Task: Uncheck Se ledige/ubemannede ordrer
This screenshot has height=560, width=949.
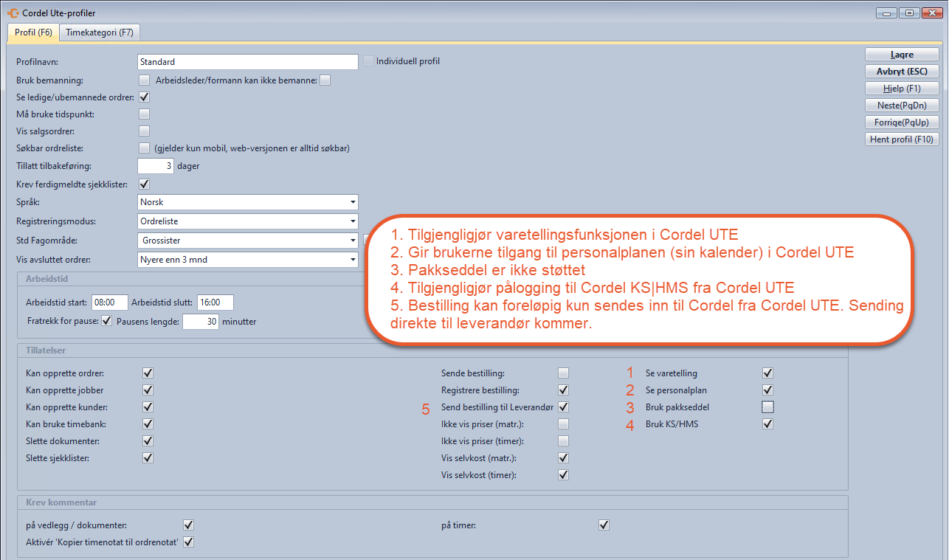Action: point(145,97)
